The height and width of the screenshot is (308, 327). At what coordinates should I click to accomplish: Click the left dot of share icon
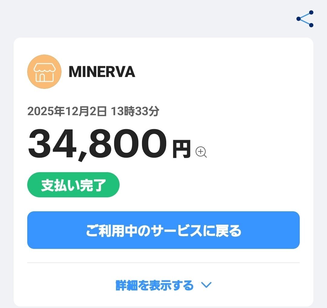click(299, 19)
